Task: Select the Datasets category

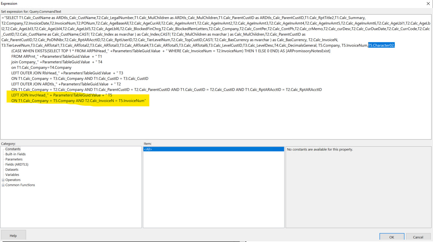Action: (12, 169)
